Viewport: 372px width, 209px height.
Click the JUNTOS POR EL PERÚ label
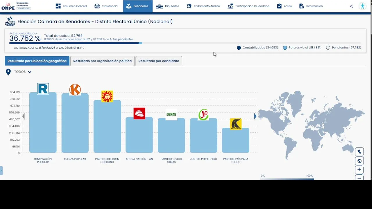click(x=203, y=159)
